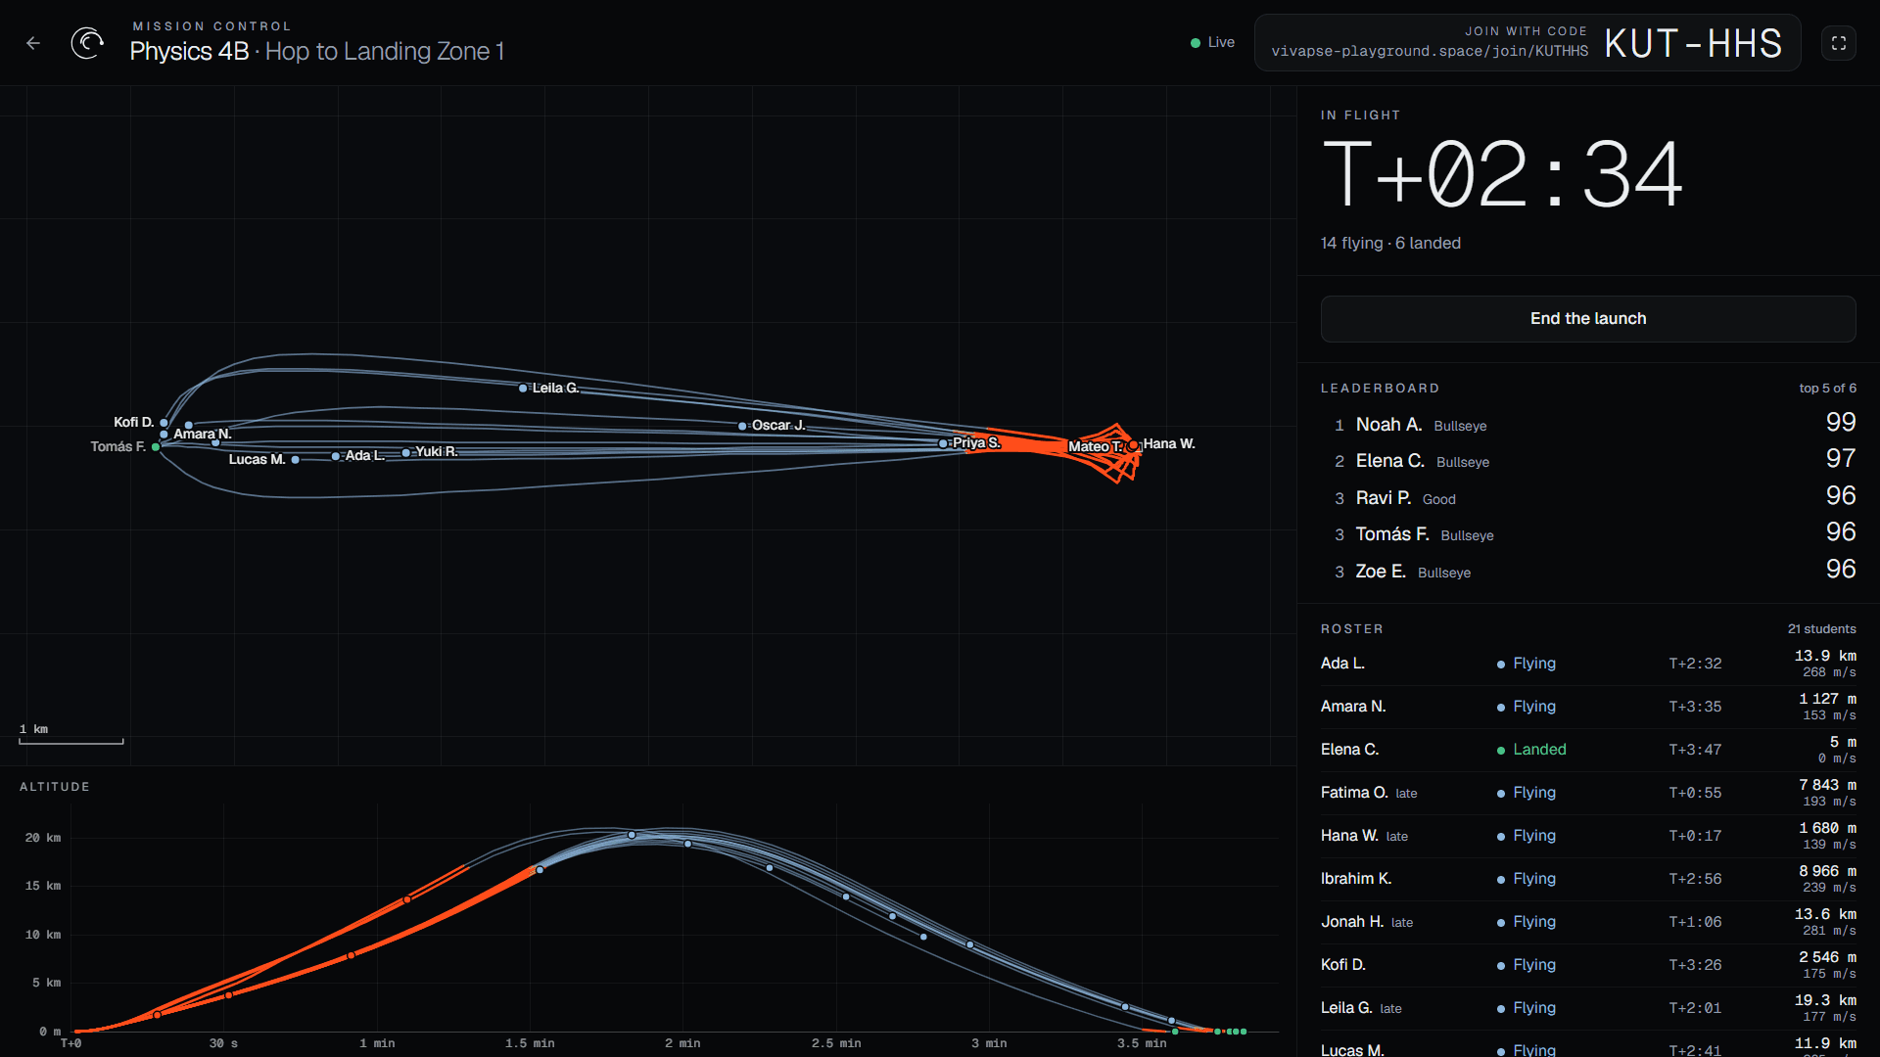Click Kofi D. marker on the map
This screenshot has width=1880, height=1057.
[164, 423]
